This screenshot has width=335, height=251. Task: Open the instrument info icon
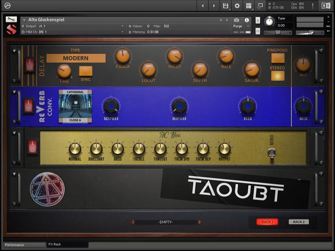[247, 20]
